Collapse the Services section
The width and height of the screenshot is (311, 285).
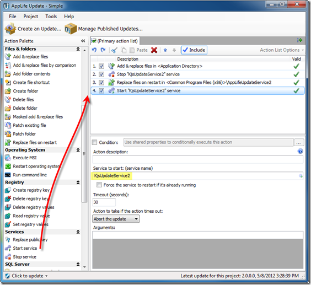click(x=78, y=232)
